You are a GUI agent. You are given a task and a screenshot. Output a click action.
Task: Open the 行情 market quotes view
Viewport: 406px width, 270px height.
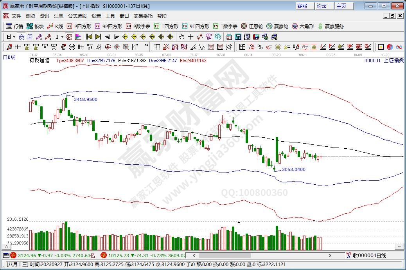click(x=14, y=26)
